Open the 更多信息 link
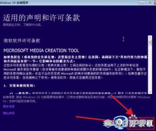 (9, 107)
